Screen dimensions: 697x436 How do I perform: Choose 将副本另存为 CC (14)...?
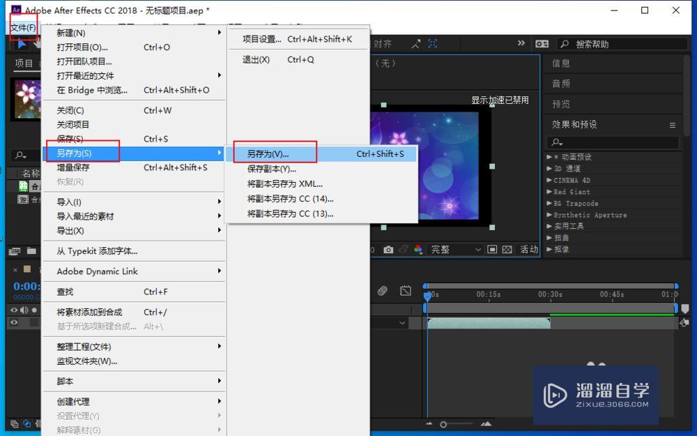(321, 199)
